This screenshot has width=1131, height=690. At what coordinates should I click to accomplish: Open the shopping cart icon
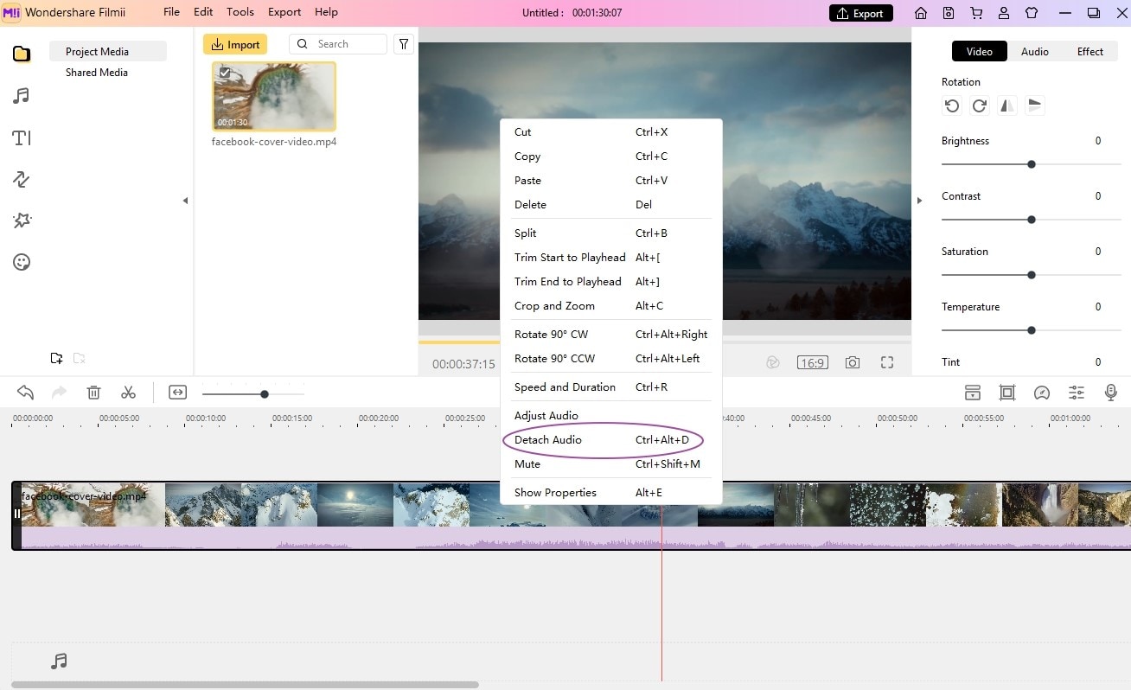tap(976, 13)
